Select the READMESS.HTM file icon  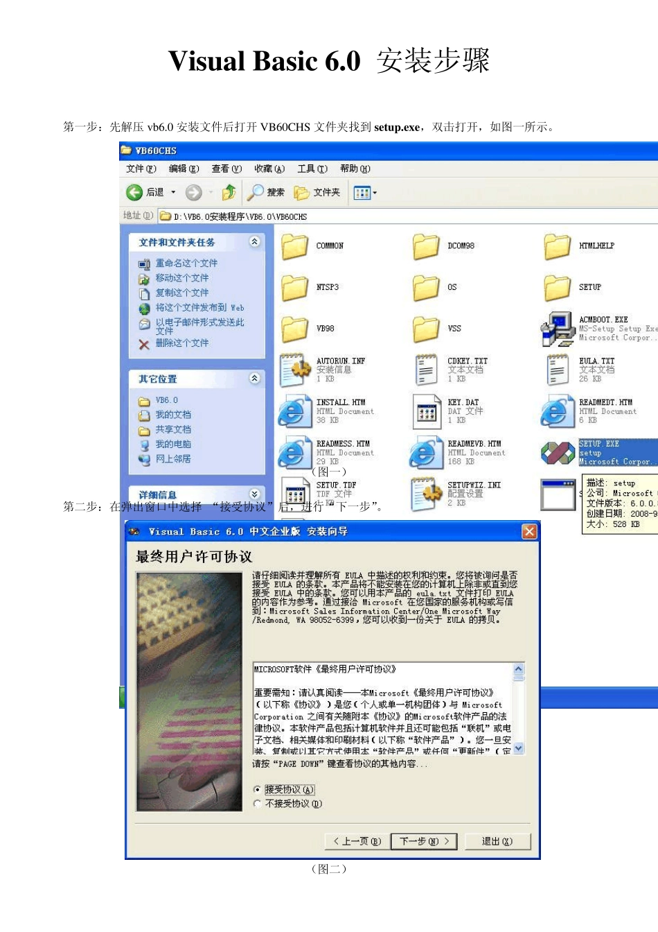pyautogui.click(x=294, y=453)
